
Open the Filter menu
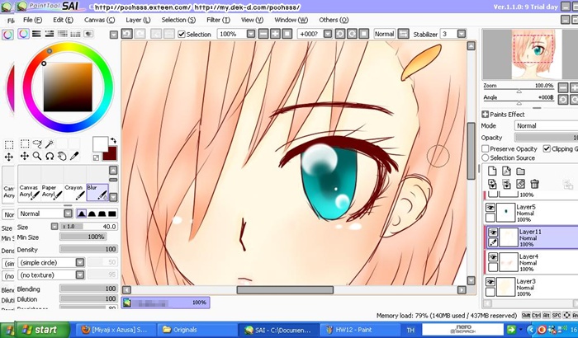point(218,20)
